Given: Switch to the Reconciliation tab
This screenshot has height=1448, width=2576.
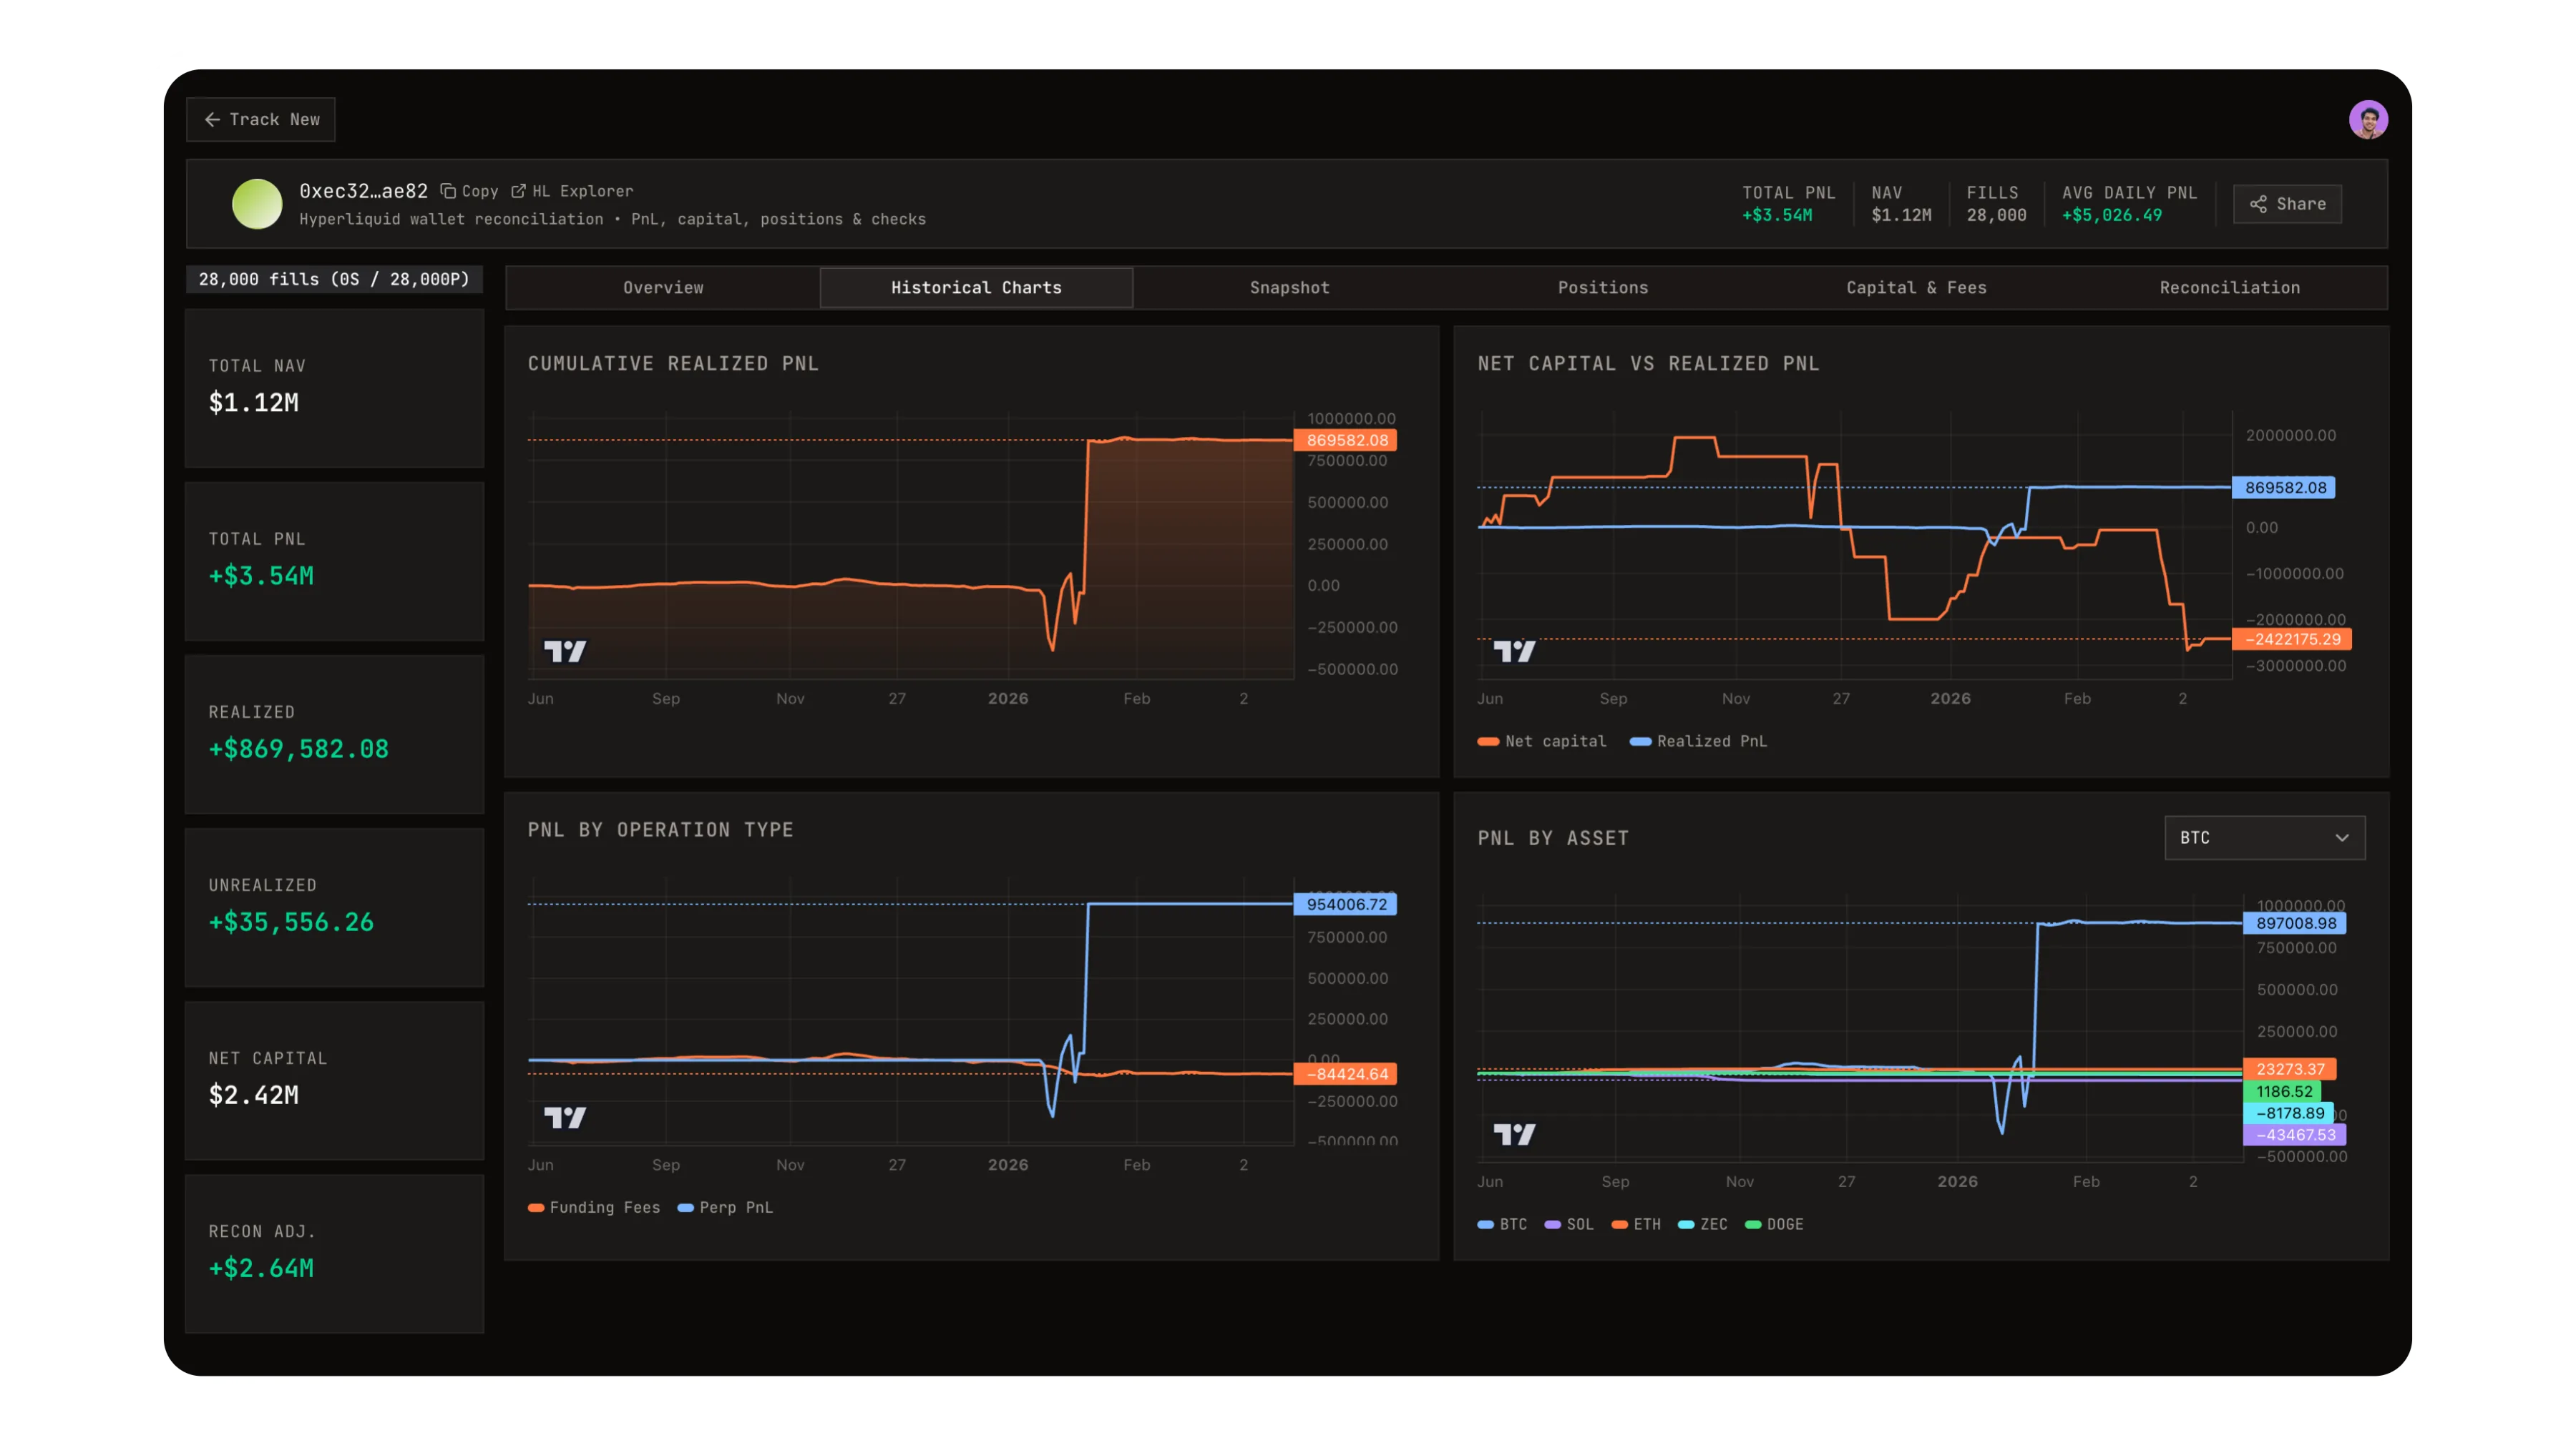Looking at the screenshot, I should click(x=2229, y=287).
